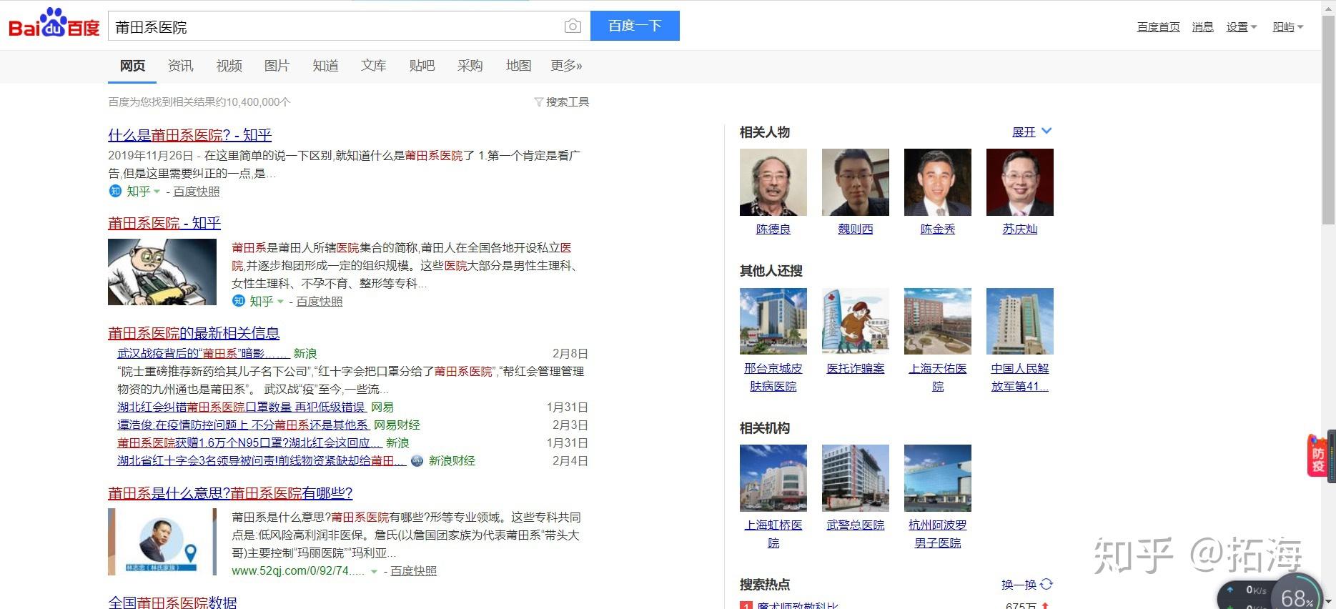
Task: Open 医托诈骗案 cartoon thumbnail
Action: click(x=856, y=321)
